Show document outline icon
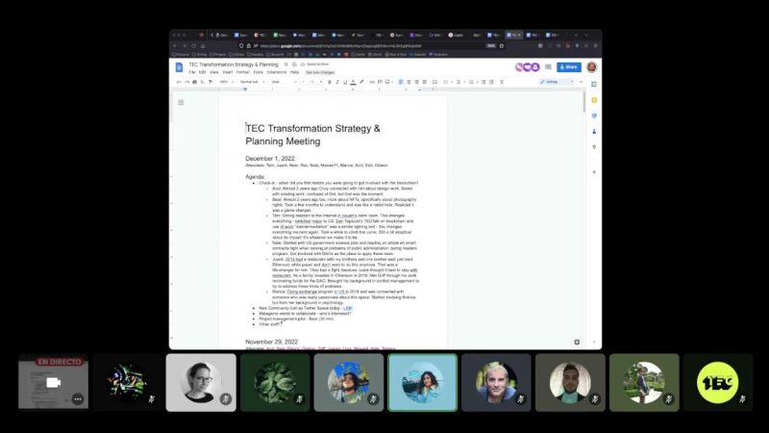Viewport: 769px width, 433px height. point(181,102)
